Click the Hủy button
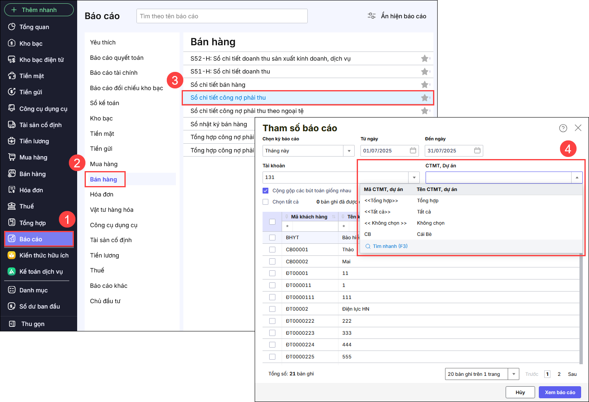The image size is (589, 402). pyautogui.click(x=520, y=392)
